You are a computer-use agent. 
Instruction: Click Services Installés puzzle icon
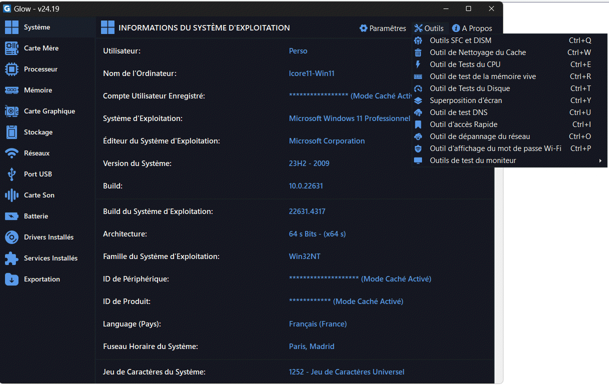pos(11,258)
